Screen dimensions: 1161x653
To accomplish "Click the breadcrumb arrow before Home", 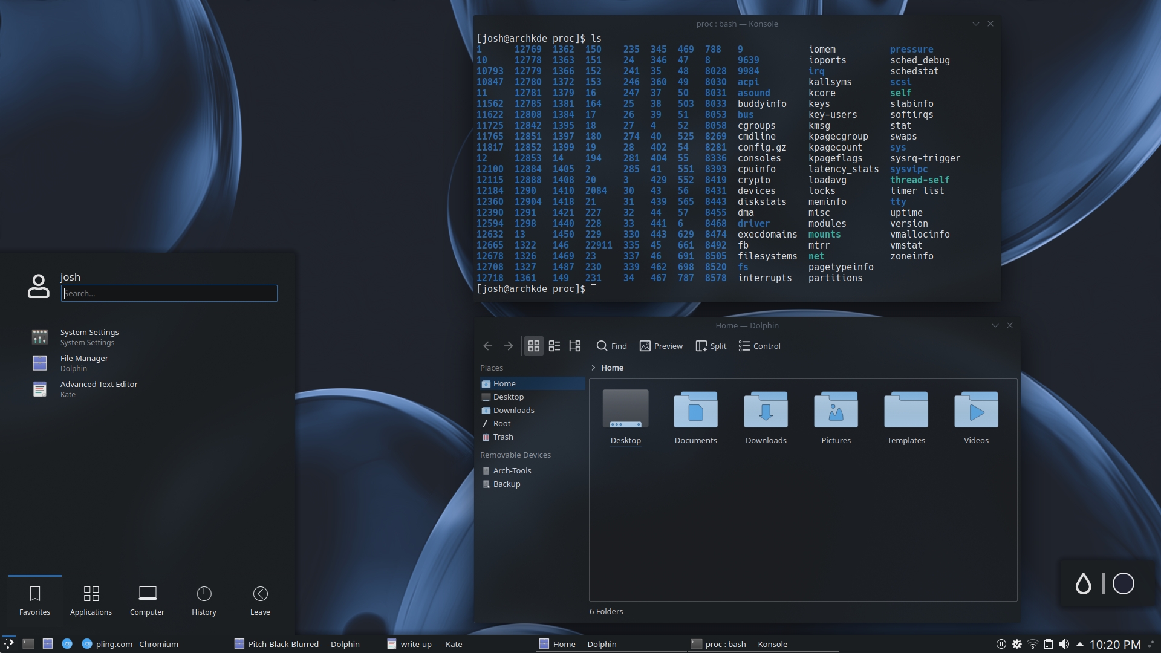I will pos(593,368).
